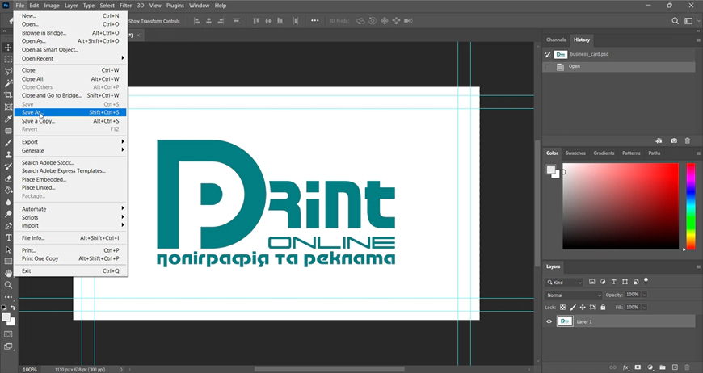This screenshot has height=373, width=703.
Task: Choose Save As from File menu
Action: click(70, 112)
